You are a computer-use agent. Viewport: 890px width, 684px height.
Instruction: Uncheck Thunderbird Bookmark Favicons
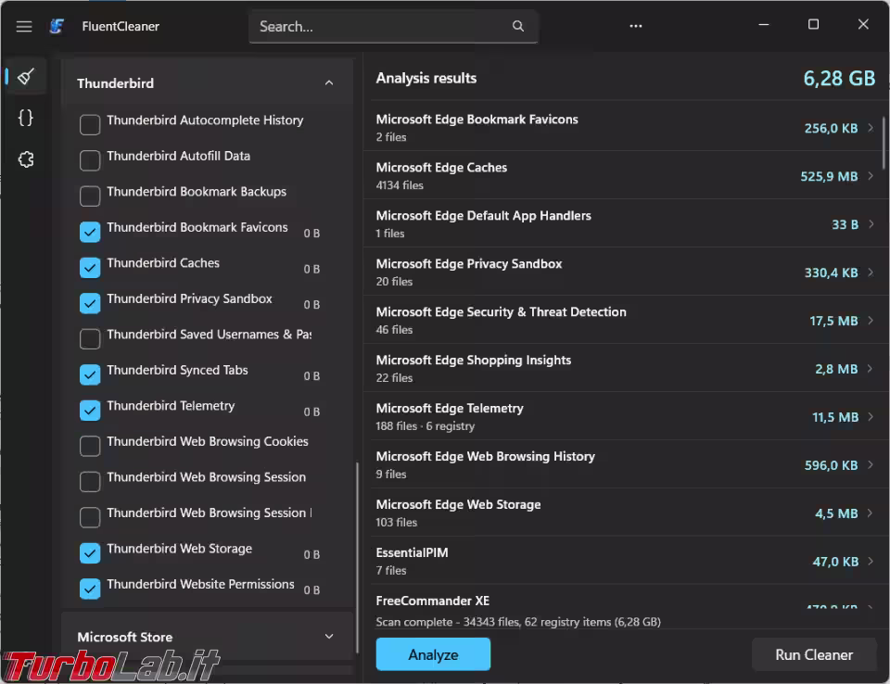(x=90, y=232)
